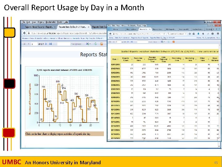Click Data Administration breadcrumb in chart window
Image resolution: width=222 pixels, height=167 pixels.
[39, 38]
